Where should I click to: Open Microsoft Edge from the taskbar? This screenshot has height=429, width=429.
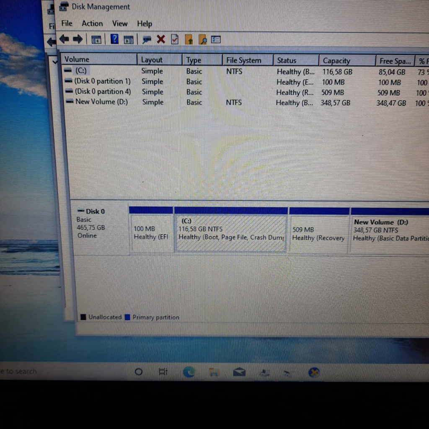(189, 372)
